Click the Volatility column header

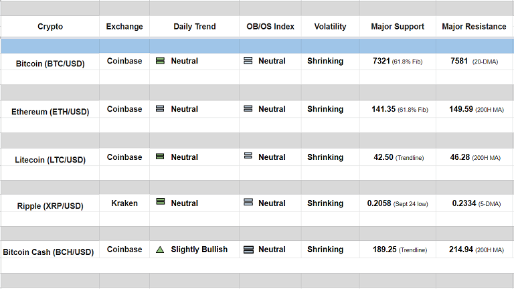tap(330, 27)
